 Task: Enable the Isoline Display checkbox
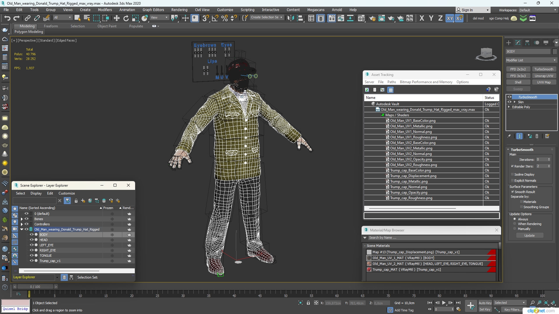coord(512,174)
